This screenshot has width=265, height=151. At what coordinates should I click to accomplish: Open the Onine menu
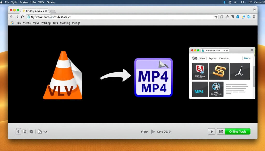[x=50, y=2]
